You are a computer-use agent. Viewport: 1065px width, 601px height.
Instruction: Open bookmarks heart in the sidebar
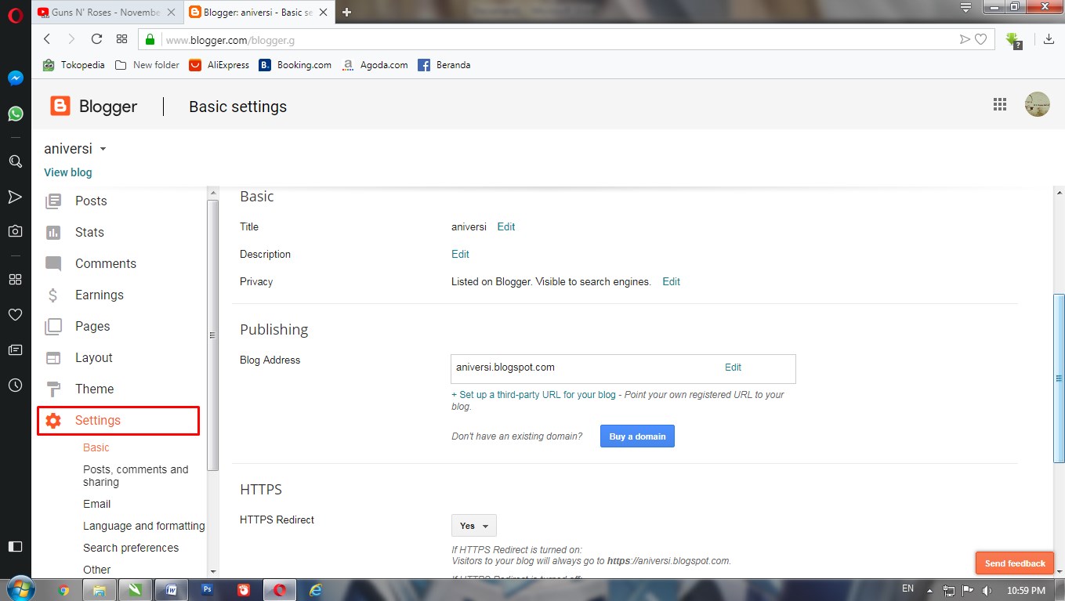tap(15, 314)
